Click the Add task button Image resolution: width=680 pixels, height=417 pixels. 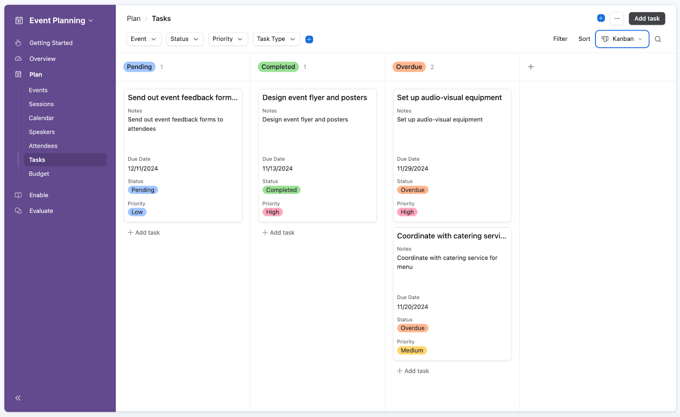click(646, 18)
